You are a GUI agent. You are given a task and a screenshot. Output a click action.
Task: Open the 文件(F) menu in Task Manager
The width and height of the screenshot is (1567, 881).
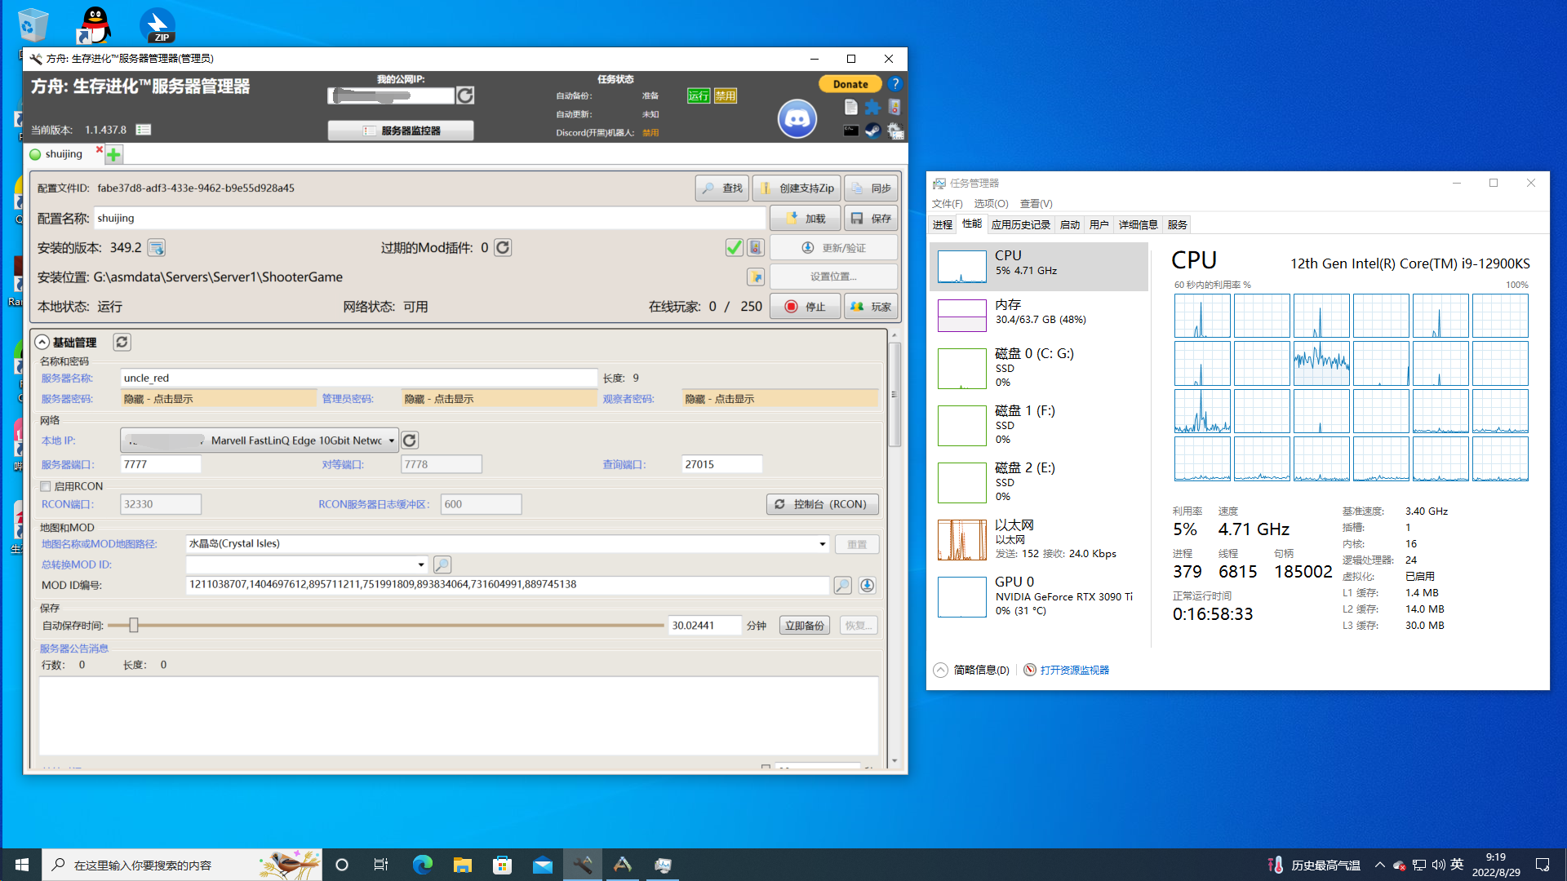click(x=948, y=204)
